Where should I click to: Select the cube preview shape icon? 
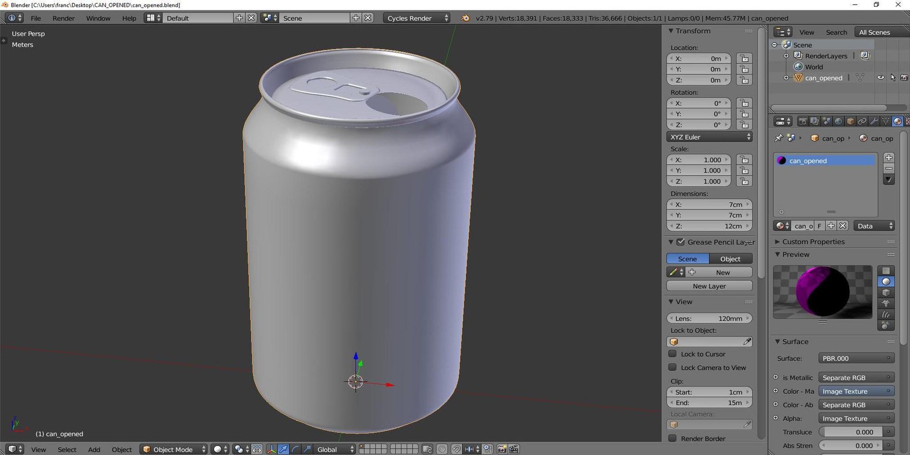click(885, 293)
